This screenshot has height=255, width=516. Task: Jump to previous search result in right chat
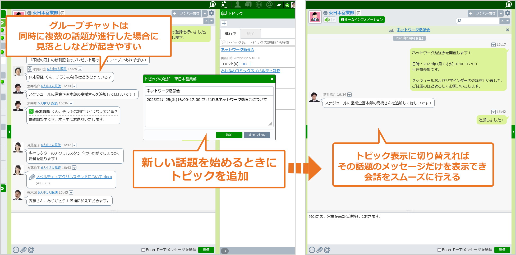click(x=502, y=21)
